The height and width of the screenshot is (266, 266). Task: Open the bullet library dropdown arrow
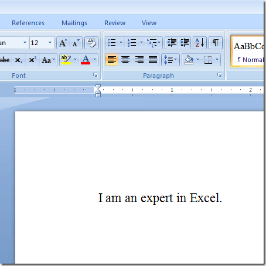121,43
